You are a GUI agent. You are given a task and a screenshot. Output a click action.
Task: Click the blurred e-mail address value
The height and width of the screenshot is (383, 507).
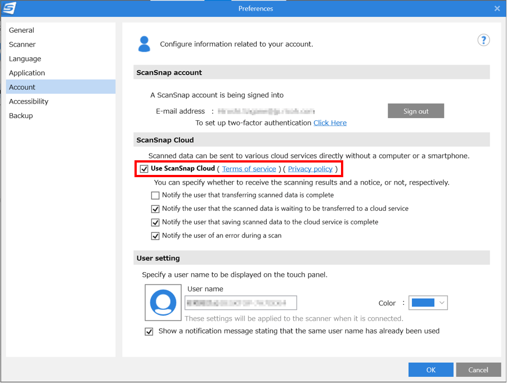pos(266,111)
